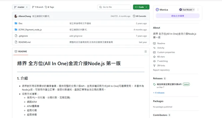Open the 29 forks link

161,65
